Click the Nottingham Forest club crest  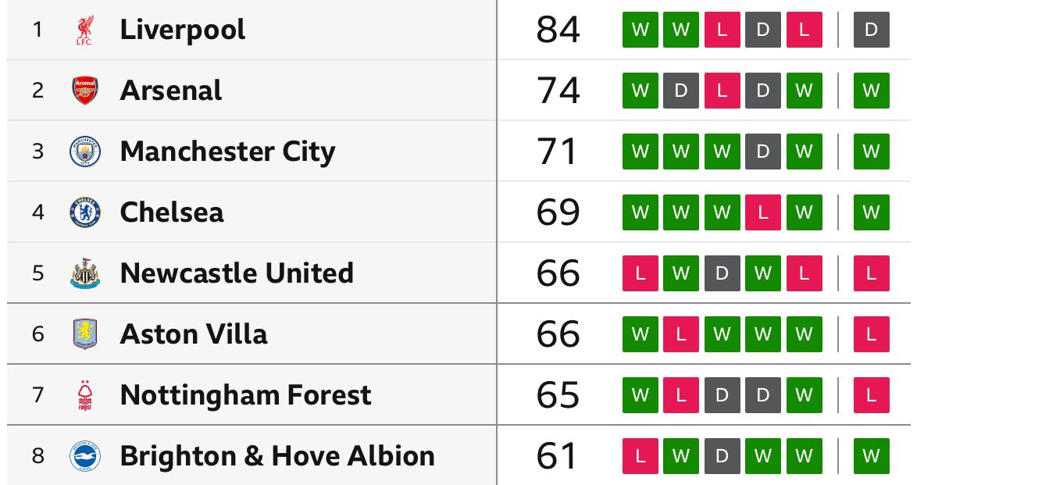[x=84, y=395]
